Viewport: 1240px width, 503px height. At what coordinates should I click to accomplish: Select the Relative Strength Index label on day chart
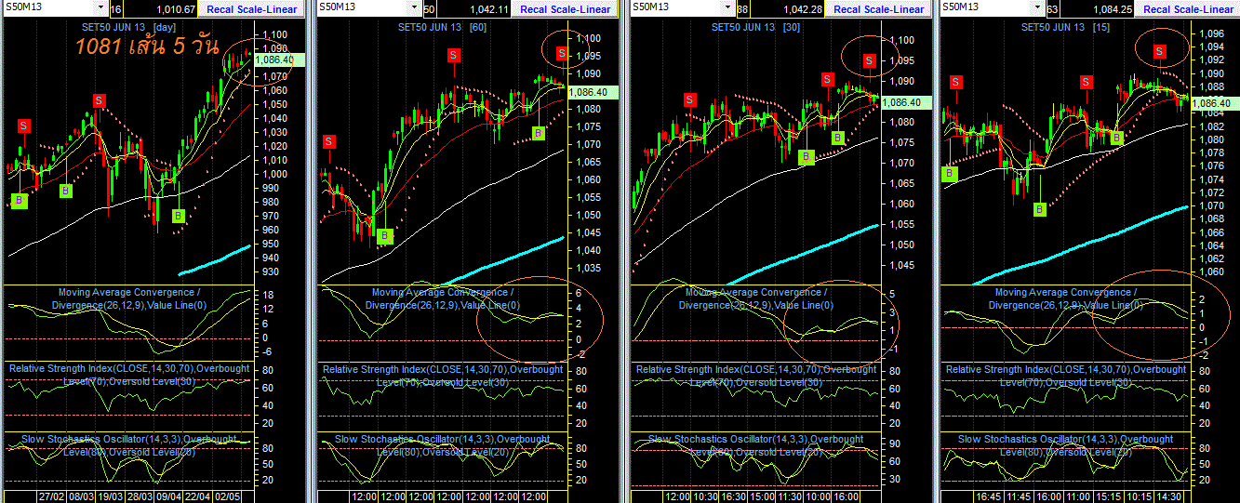click(129, 375)
